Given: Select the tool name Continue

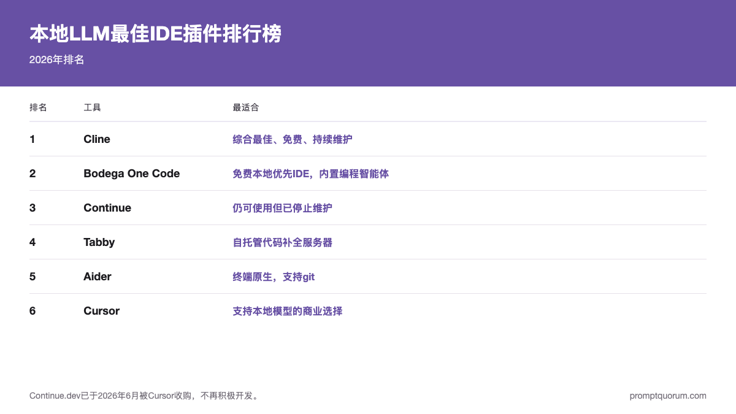Looking at the screenshot, I should tap(107, 208).
